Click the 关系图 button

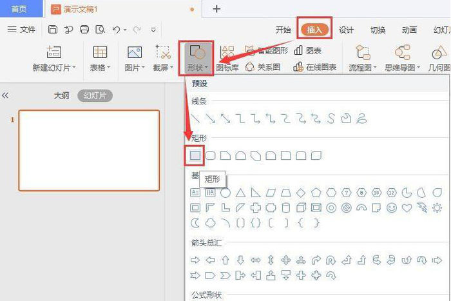(x=263, y=67)
